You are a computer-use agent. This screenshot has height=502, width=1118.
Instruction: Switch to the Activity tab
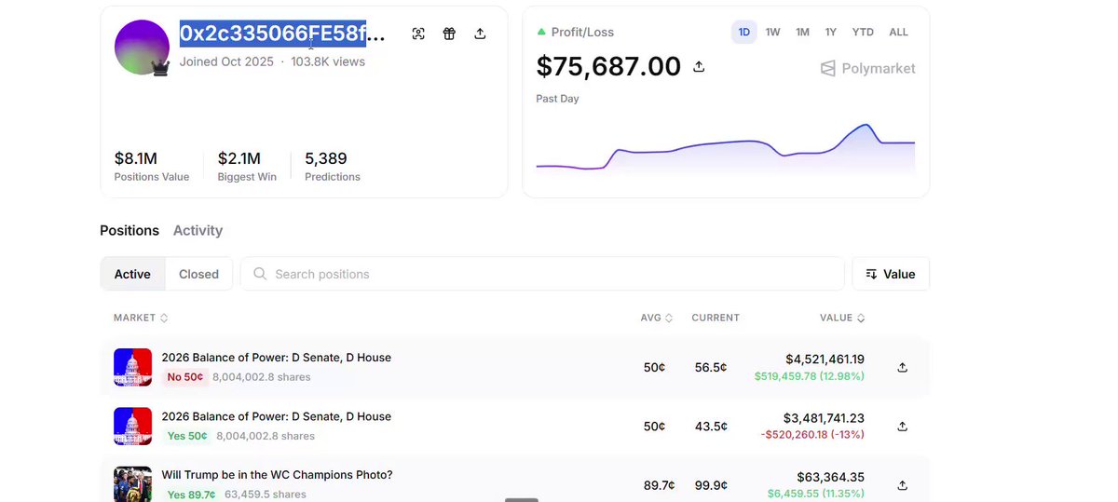[198, 230]
